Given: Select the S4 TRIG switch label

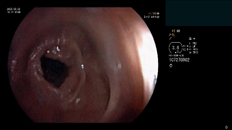Looking at the screenshot, I should [x=193, y=52].
